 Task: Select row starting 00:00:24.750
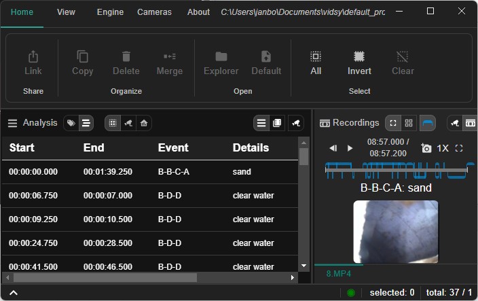(149, 243)
